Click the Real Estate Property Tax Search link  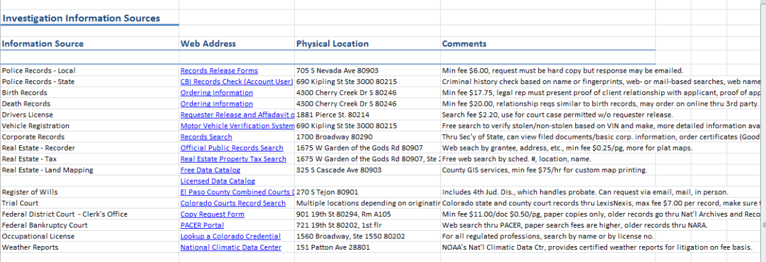click(233, 159)
